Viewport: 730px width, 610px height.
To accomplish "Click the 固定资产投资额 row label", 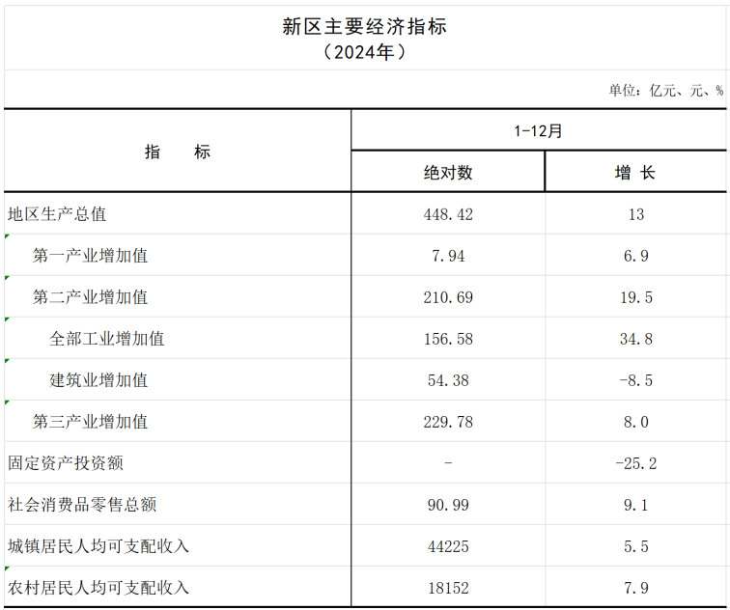I will tap(66, 463).
